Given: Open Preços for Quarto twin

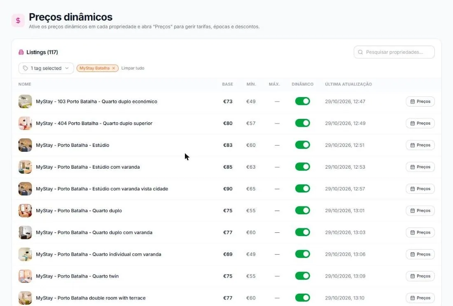Looking at the screenshot, I should tap(420, 276).
